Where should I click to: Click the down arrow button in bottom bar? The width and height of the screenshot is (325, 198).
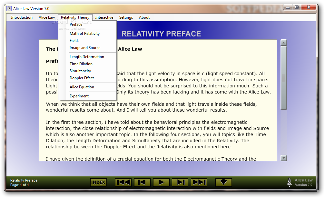(223, 182)
